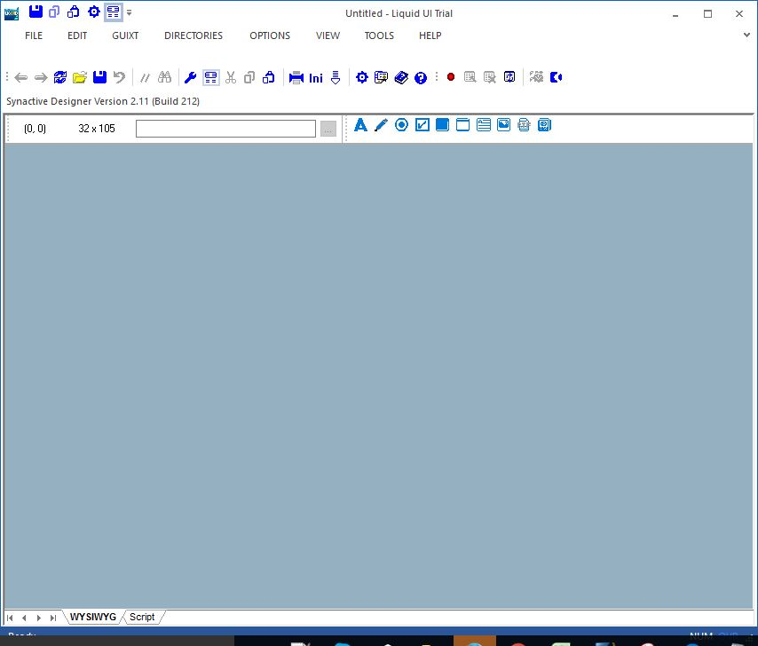Expand the ribbon chevron at top right

click(746, 35)
